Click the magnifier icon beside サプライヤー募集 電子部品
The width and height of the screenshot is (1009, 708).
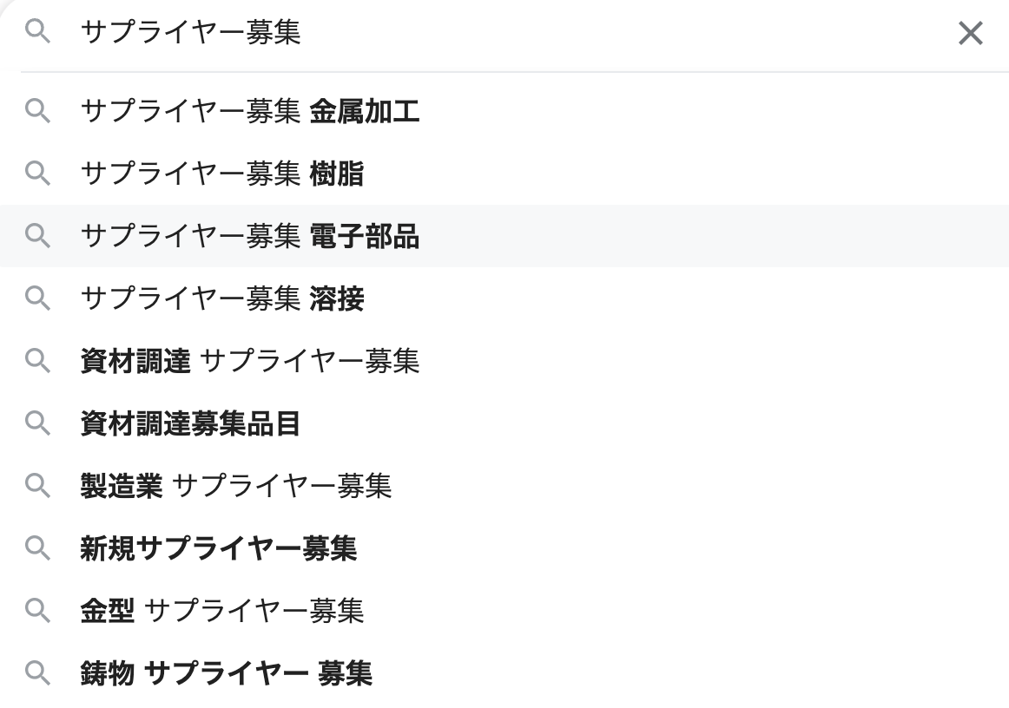click(38, 237)
